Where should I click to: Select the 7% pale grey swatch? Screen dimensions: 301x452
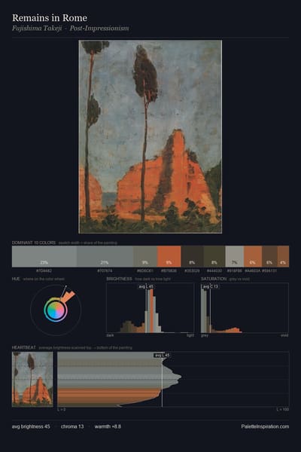pos(235,256)
